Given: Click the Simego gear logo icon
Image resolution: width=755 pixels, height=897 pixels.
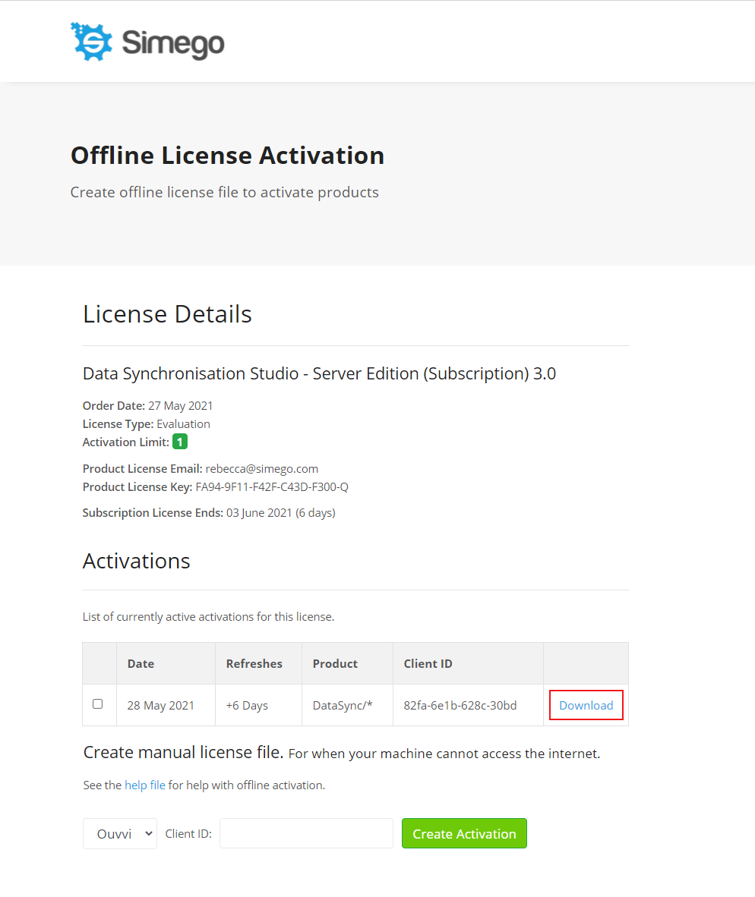Looking at the screenshot, I should pyautogui.click(x=91, y=41).
